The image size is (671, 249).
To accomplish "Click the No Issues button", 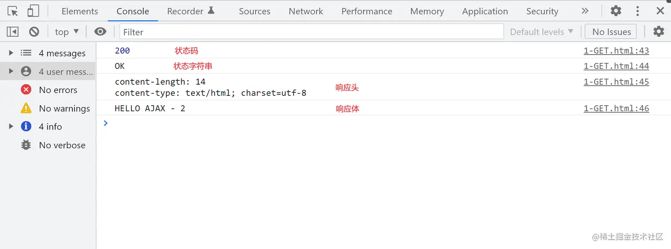I will [x=611, y=32].
